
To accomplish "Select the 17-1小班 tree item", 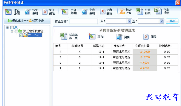I will click(x=35, y=35).
